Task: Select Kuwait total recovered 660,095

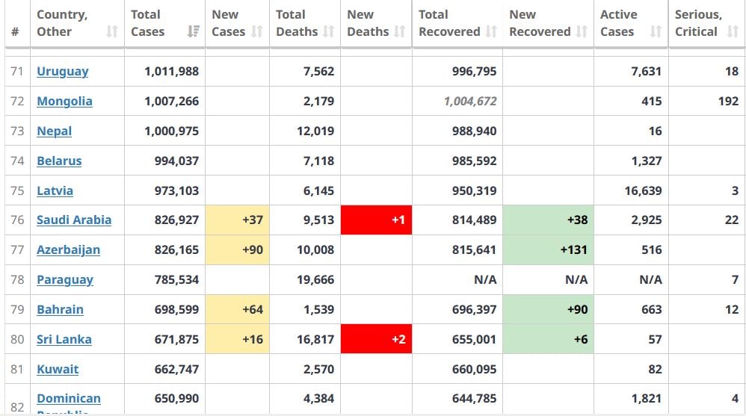Action: tap(475, 370)
